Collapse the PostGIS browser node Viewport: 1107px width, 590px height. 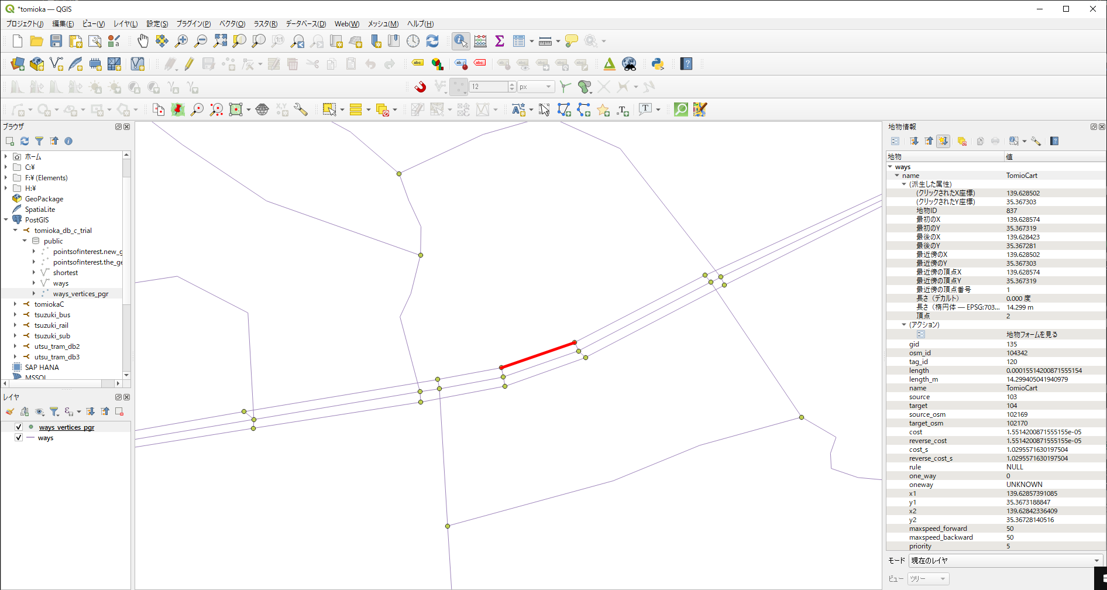(x=6, y=220)
